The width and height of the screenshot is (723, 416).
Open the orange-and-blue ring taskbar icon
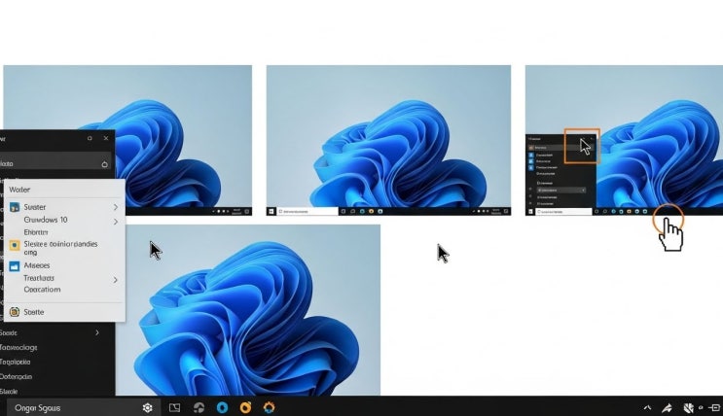point(269,407)
